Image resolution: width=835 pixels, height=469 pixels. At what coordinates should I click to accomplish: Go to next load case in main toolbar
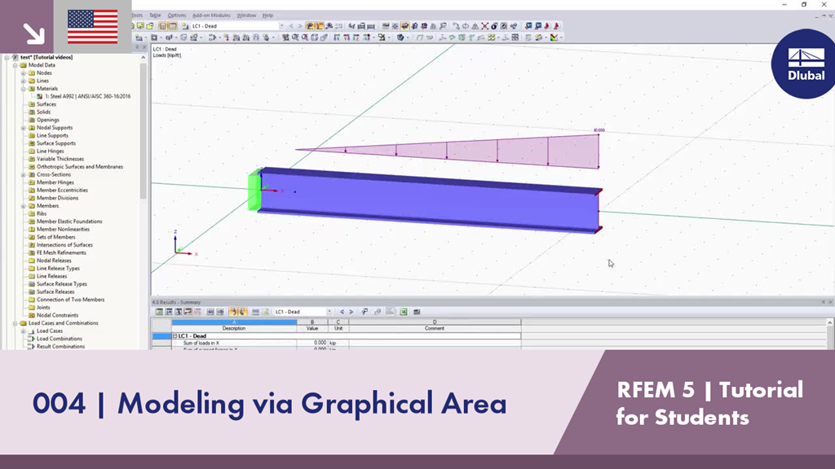[300, 26]
